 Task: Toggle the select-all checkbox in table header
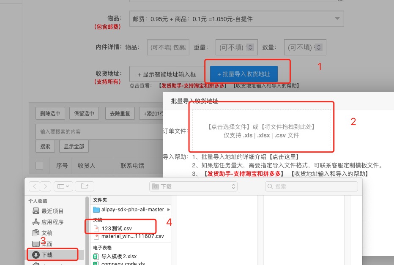(x=39, y=166)
